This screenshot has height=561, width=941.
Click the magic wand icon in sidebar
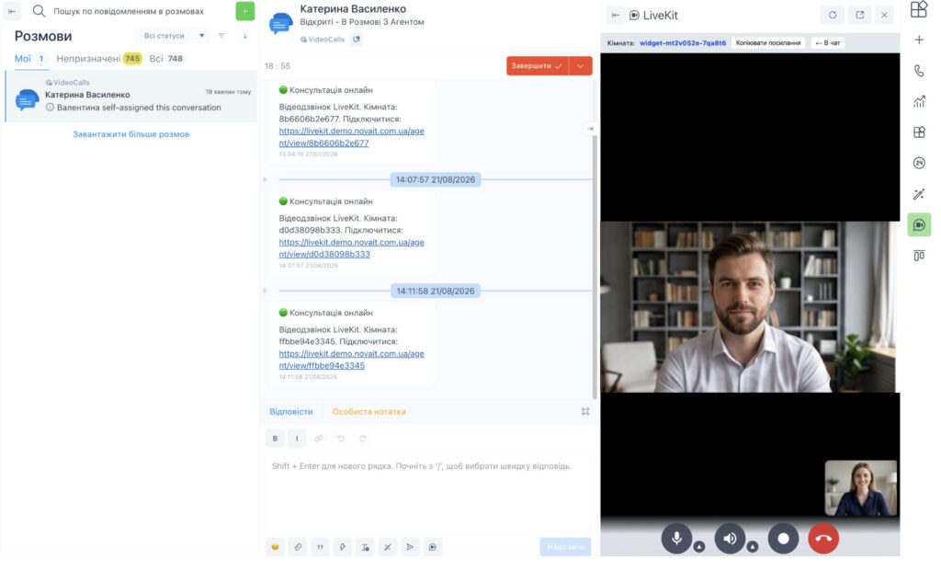pos(919,194)
